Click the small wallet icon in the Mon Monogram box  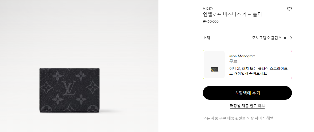(x=215, y=69)
